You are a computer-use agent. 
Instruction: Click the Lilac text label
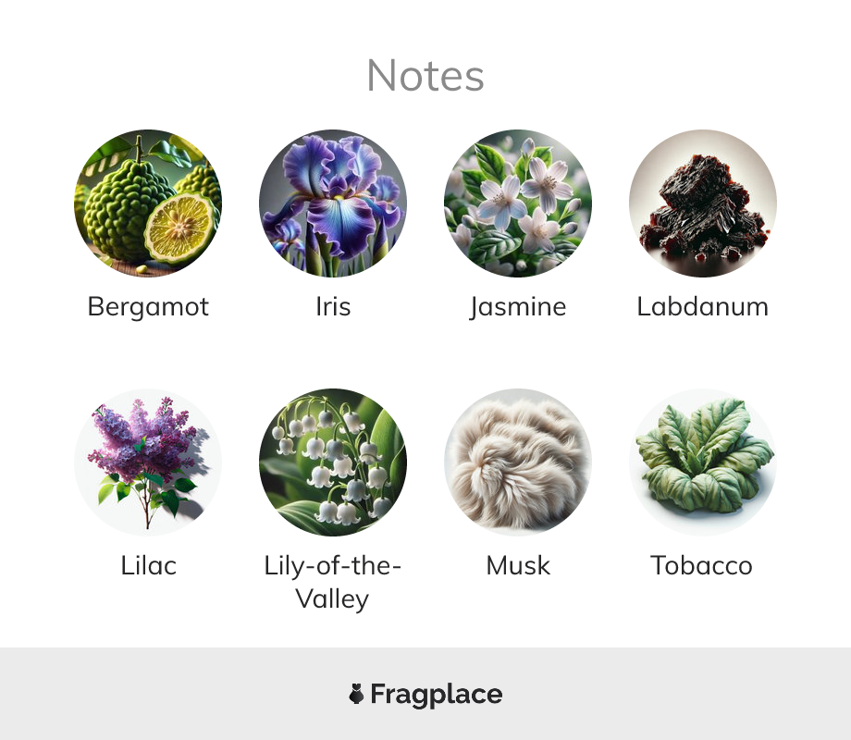pyautogui.click(x=148, y=566)
